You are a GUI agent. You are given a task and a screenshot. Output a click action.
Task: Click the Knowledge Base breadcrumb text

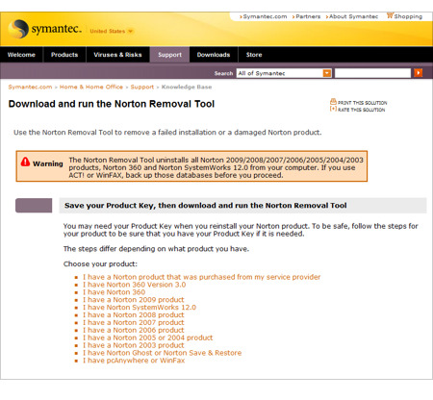coord(187,87)
